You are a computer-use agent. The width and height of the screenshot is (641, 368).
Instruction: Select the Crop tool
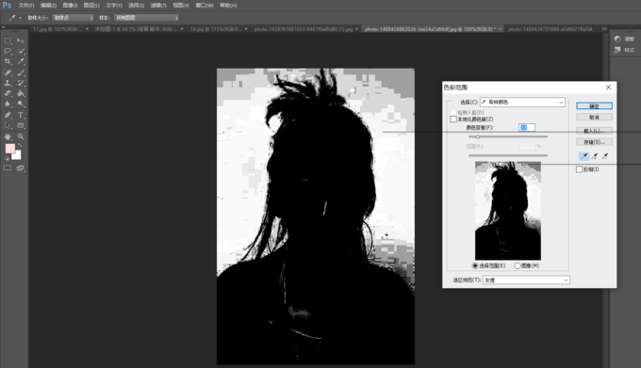8,61
